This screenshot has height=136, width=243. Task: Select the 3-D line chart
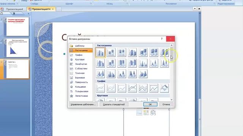click(164, 88)
